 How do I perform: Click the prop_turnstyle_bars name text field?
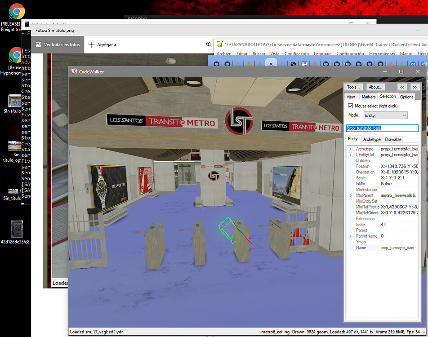click(x=382, y=128)
